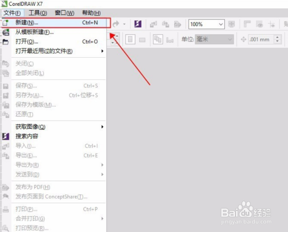288x232 pixels.
Task: Click the nudge offset icon beside .001 mm
Action: point(243,39)
